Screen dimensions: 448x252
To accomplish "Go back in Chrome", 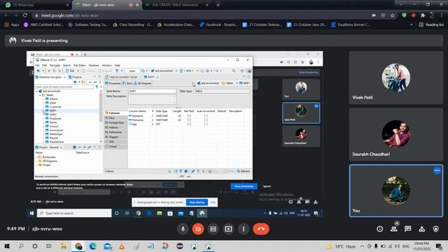I will (x=6, y=15).
